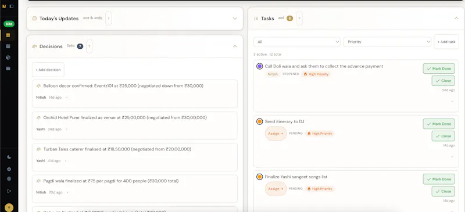Expand the Today's Updates panel chevron
The height and width of the screenshot is (212, 465).
pos(235,19)
